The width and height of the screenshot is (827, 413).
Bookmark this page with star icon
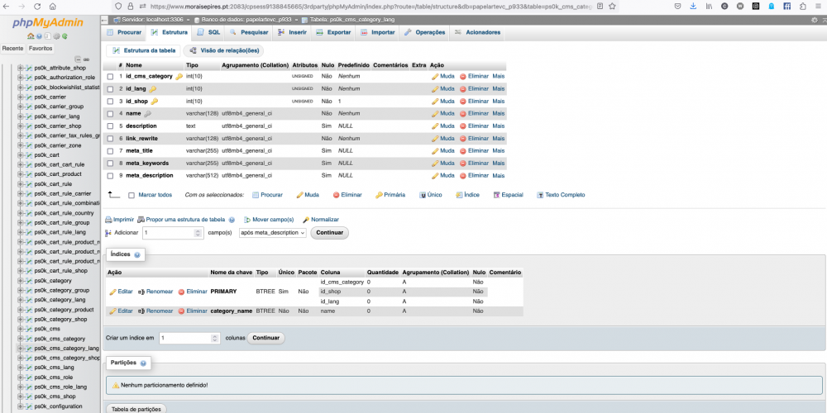pyautogui.click(x=612, y=7)
